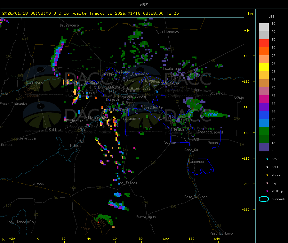This screenshot has height=243, width=288.
Task: Click the bip arrow legend symbol
Action: (263, 183)
